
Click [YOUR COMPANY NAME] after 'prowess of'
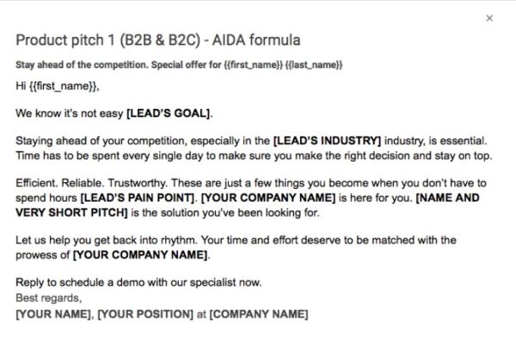tap(140, 255)
